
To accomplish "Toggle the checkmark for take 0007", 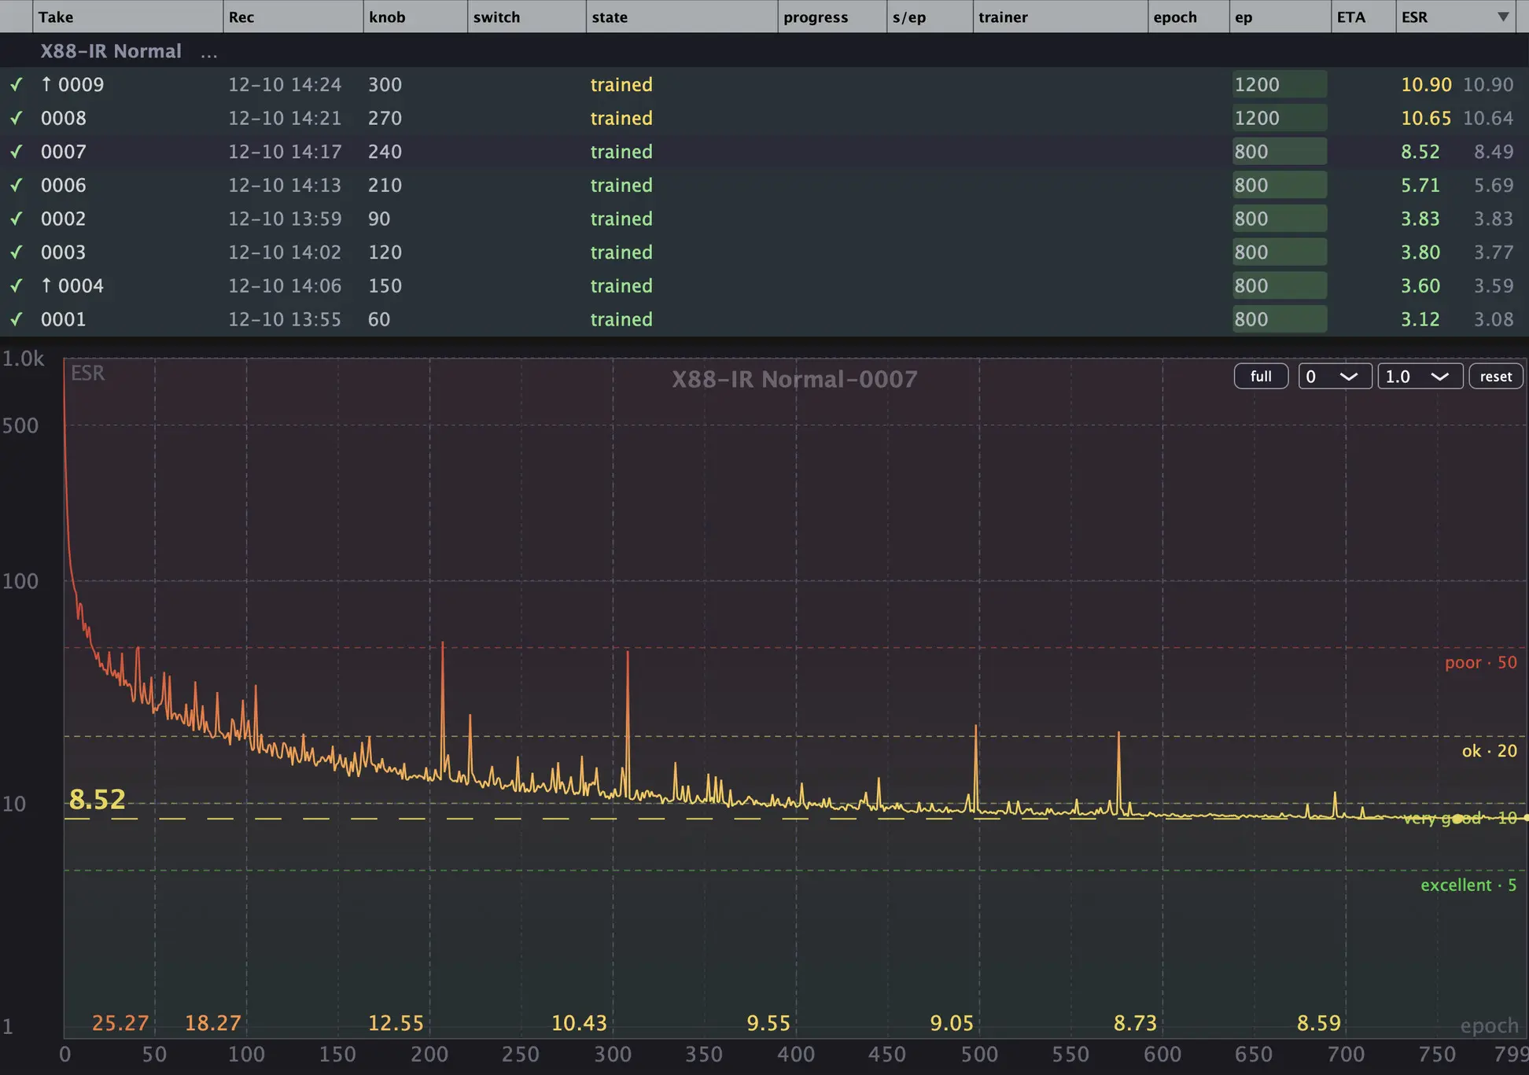I will [16, 152].
